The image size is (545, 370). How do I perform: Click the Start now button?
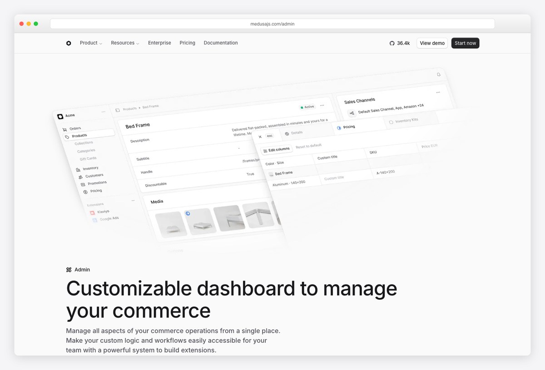(466, 43)
